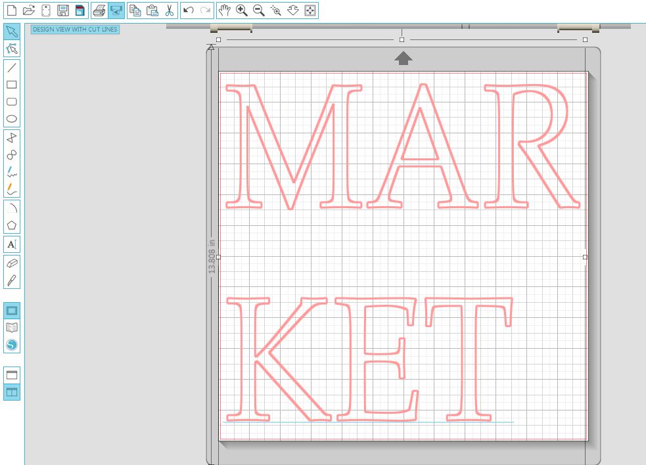
Task: Print the design
Action: pyautogui.click(x=99, y=11)
